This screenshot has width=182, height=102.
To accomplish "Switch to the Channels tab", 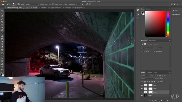I will [149, 72].
